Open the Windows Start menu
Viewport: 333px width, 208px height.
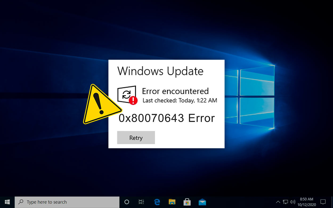coord(7,202)
